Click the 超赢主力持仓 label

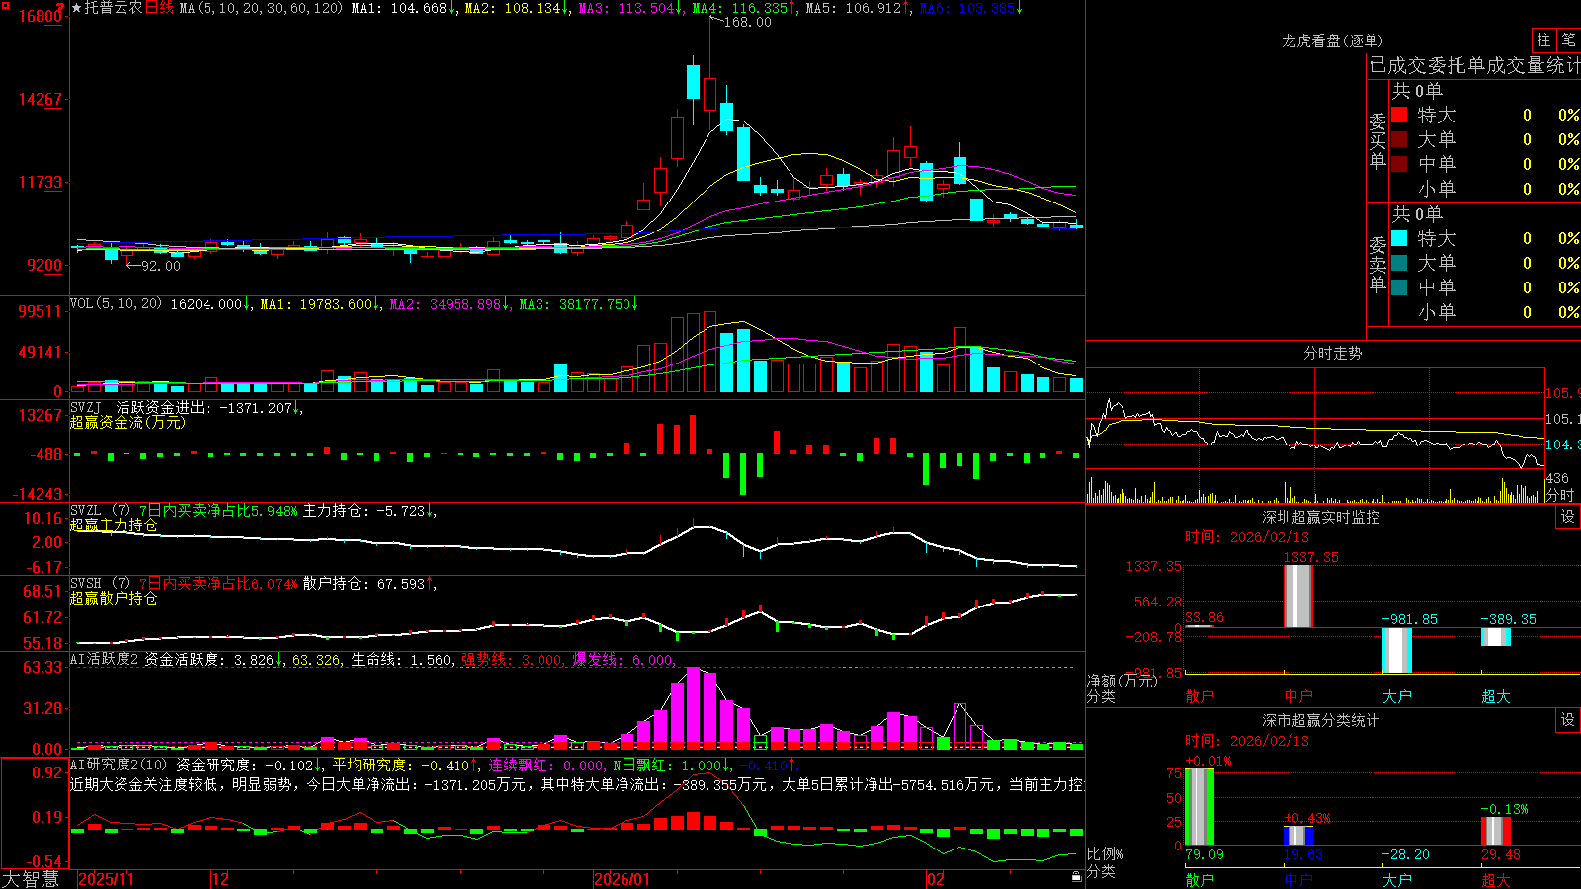tap(114, 525)
